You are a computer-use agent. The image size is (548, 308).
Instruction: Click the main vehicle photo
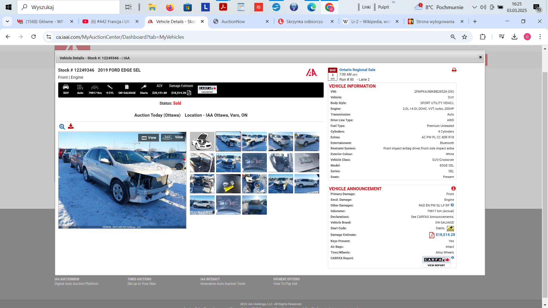[122, 180]
